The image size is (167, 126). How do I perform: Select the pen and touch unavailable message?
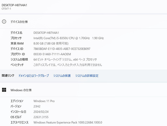click(x=68, y=65)
